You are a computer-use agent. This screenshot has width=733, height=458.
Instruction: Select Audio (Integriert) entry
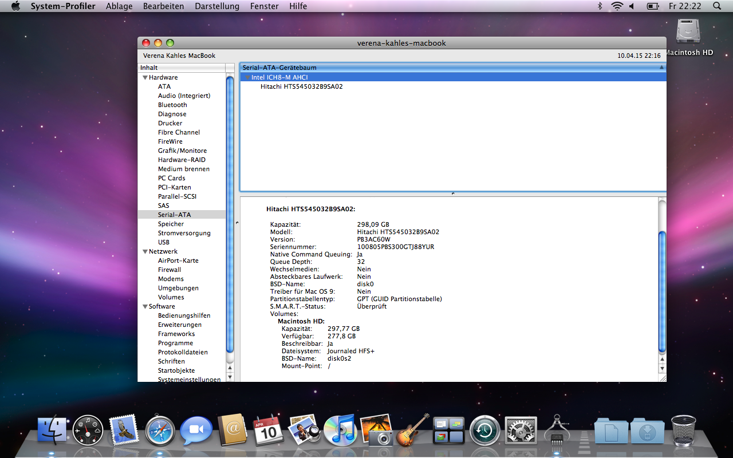pyautogui.click(x=184, y=96)
